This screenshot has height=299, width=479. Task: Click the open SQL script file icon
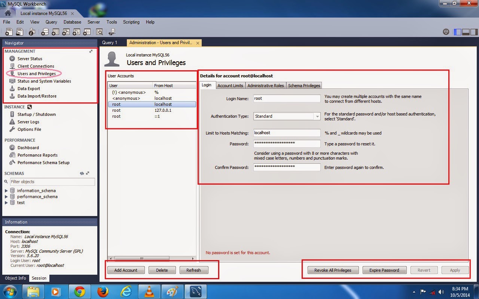[20, 32]
